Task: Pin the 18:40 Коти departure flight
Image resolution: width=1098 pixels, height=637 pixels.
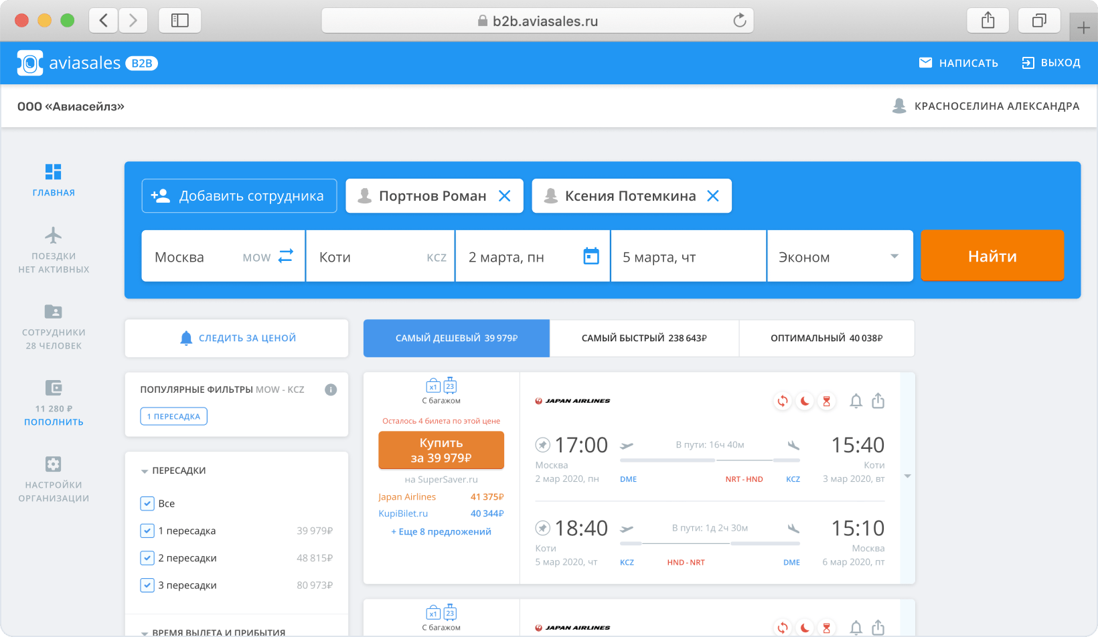Action: click(543, 528)
